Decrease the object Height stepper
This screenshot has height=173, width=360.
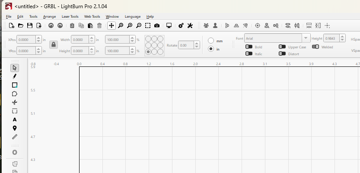point(92,53)
